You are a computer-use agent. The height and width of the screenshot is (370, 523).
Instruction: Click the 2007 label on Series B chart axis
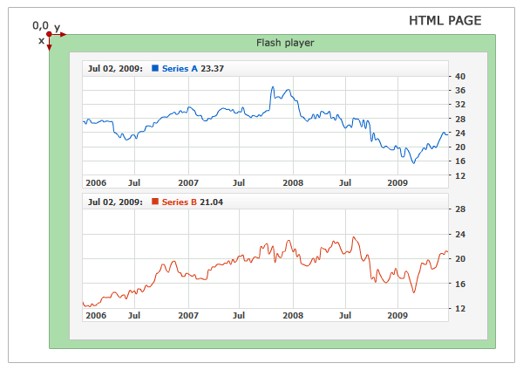(x=188, y=314)
